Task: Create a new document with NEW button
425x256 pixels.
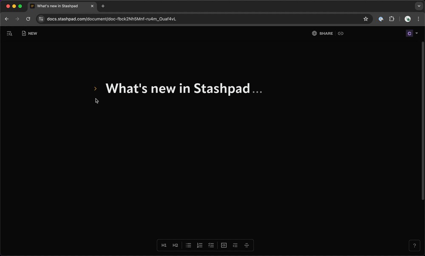Action: tap(29, 33)
